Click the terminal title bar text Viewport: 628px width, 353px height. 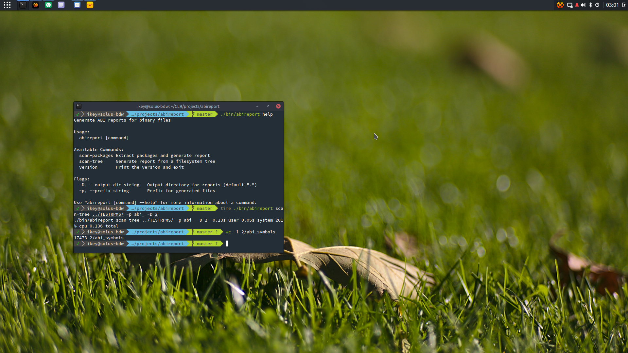[x=178, y=106]
